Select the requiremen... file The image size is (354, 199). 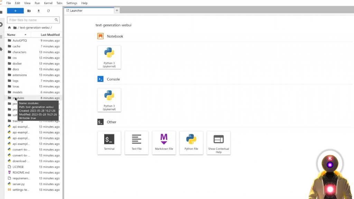[33, 178]
